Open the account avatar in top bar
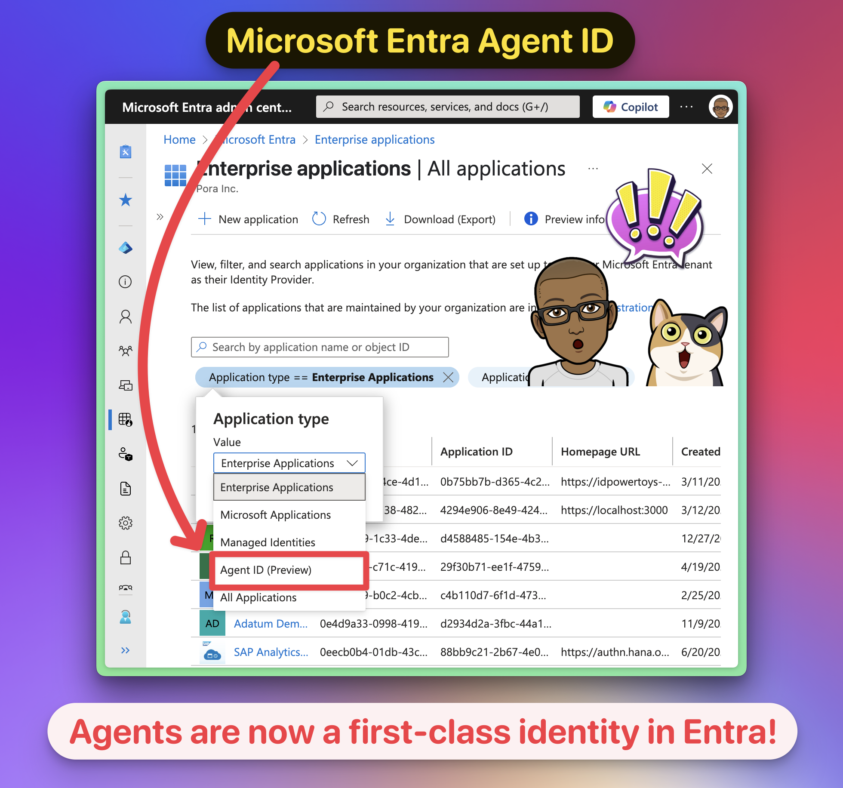This screenshot has width=843, height=788. point(720,107)
